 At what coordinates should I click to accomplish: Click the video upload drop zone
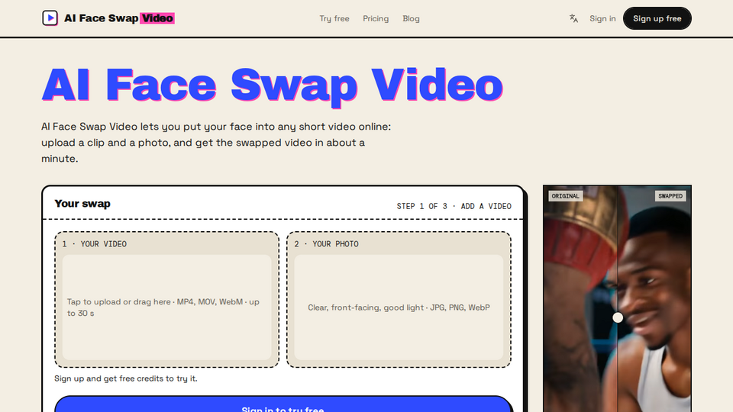coord(167,307)
